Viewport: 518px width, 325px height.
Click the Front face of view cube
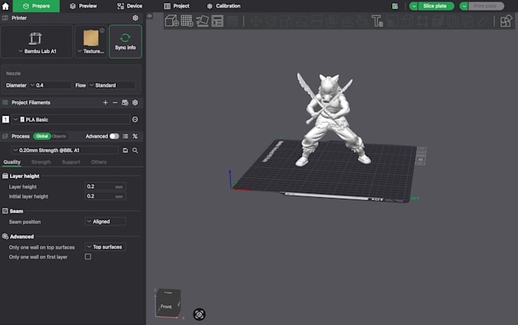point(167,306)
